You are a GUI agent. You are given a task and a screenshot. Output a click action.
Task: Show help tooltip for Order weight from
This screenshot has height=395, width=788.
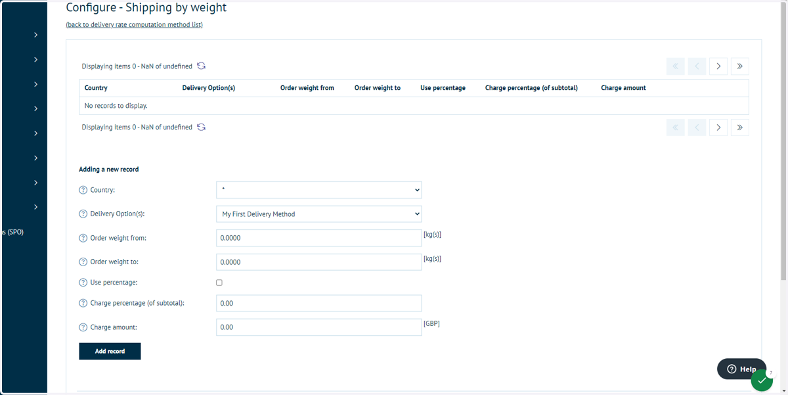83,238
